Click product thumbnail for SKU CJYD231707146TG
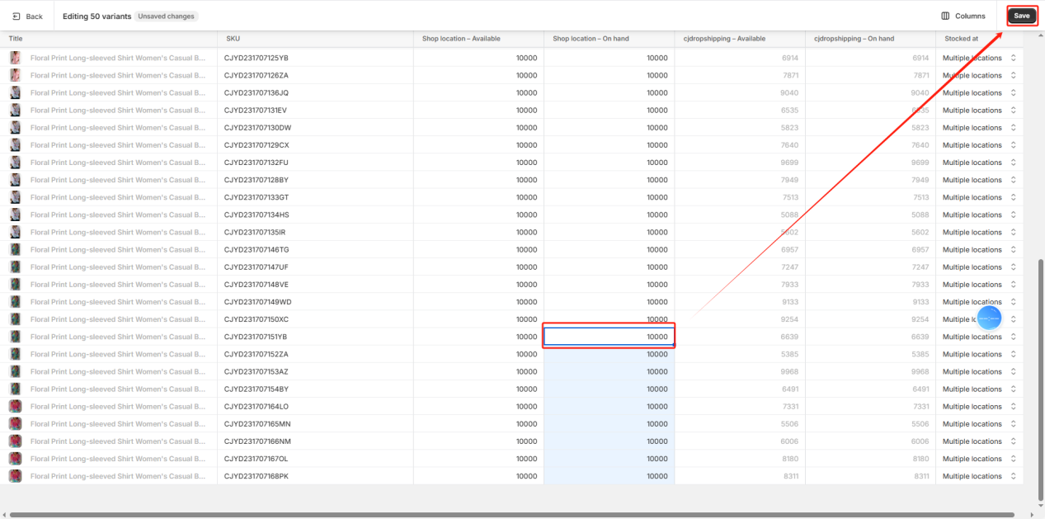 tap(15, 249)
